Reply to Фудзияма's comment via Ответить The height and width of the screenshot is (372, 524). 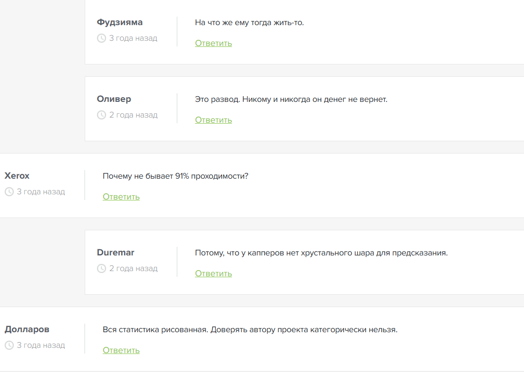(x=213, y=43)
